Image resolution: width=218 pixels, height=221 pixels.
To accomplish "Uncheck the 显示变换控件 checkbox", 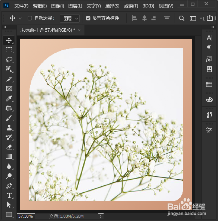I will (88, 18).
